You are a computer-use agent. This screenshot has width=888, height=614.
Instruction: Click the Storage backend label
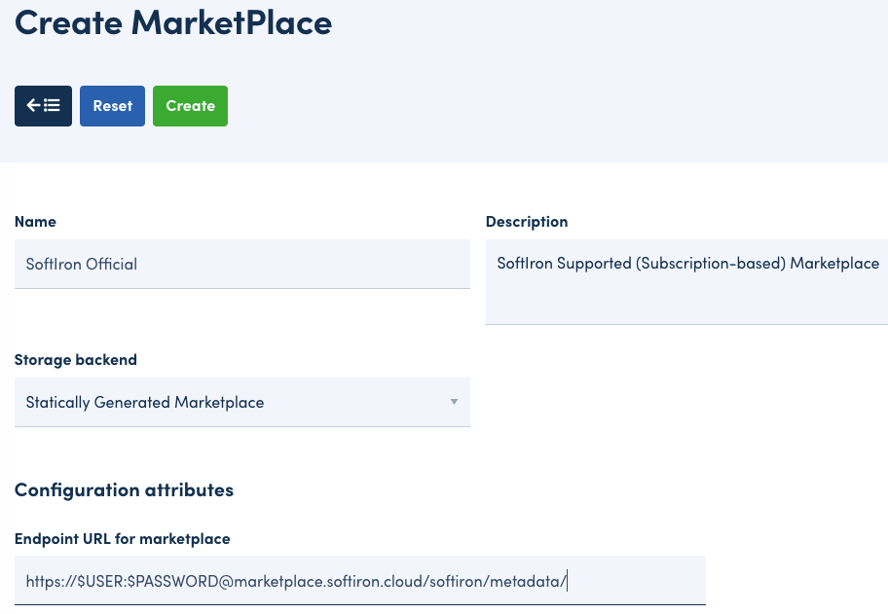(76, 360)
